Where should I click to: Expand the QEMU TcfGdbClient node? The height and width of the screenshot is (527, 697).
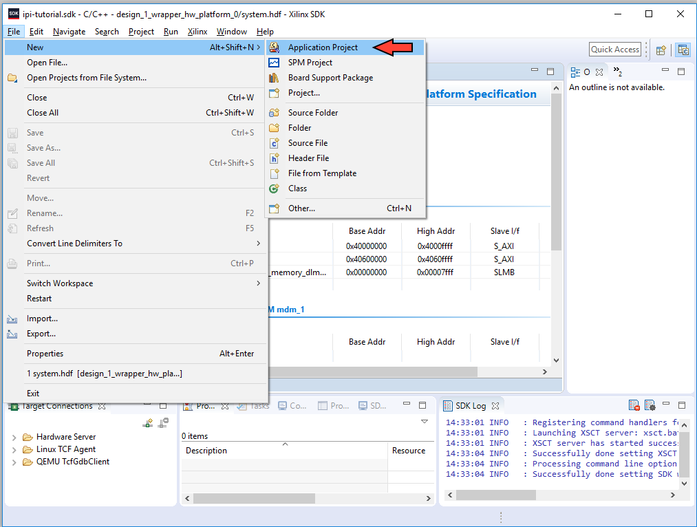[14, 462]
